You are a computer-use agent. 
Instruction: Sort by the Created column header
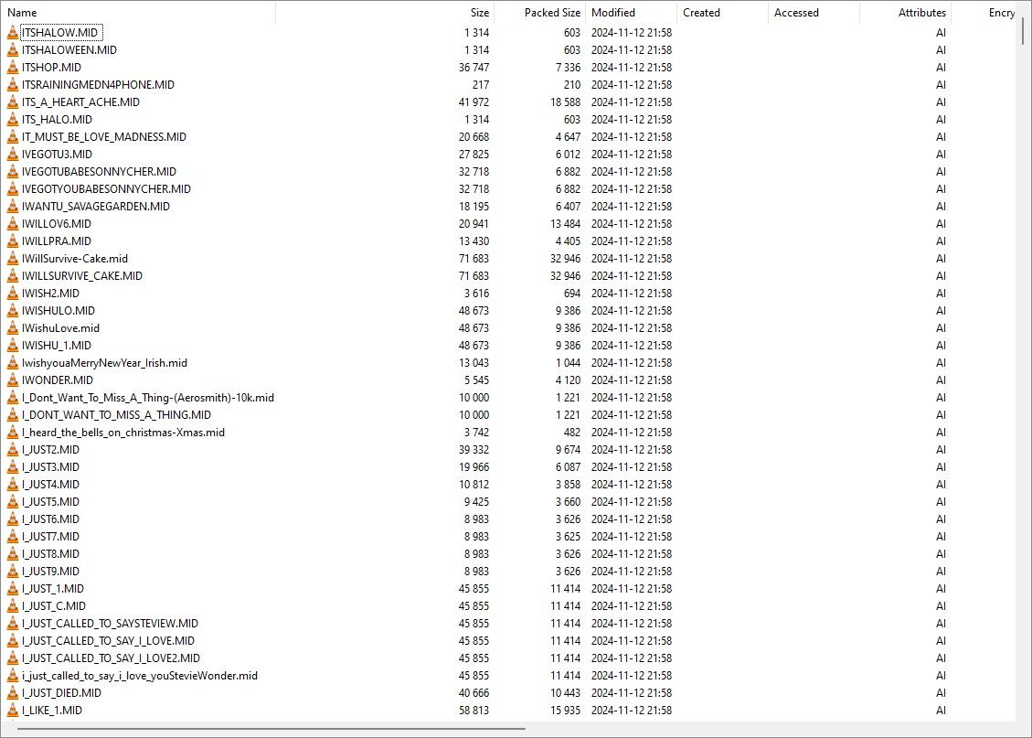click(x=723, y=13)
